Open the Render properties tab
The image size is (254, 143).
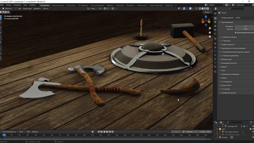coord(215,18)
